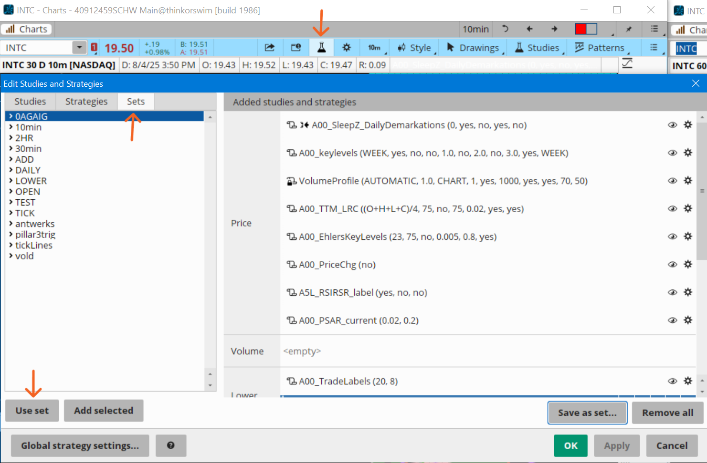The width and height of the screenshot is (707, 463).
Task: Toggle visibility of A00_PriceChg study
Action: [672, 265]
